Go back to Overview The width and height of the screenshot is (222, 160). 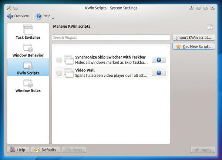18,16
